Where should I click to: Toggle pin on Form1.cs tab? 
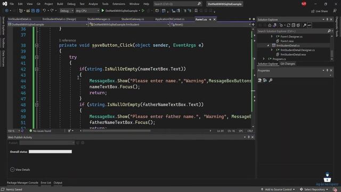pos(210,19)
